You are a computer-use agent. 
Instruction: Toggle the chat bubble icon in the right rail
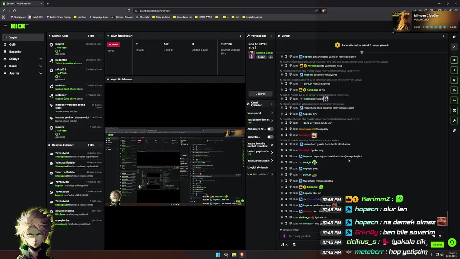click(x=454, y=90)
